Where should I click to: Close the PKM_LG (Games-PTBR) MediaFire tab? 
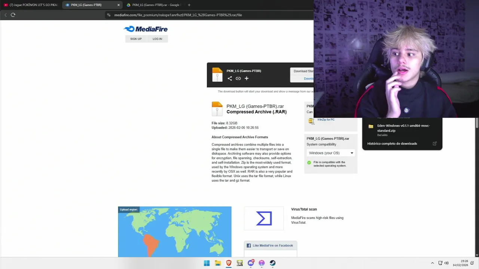pos(119,5)
